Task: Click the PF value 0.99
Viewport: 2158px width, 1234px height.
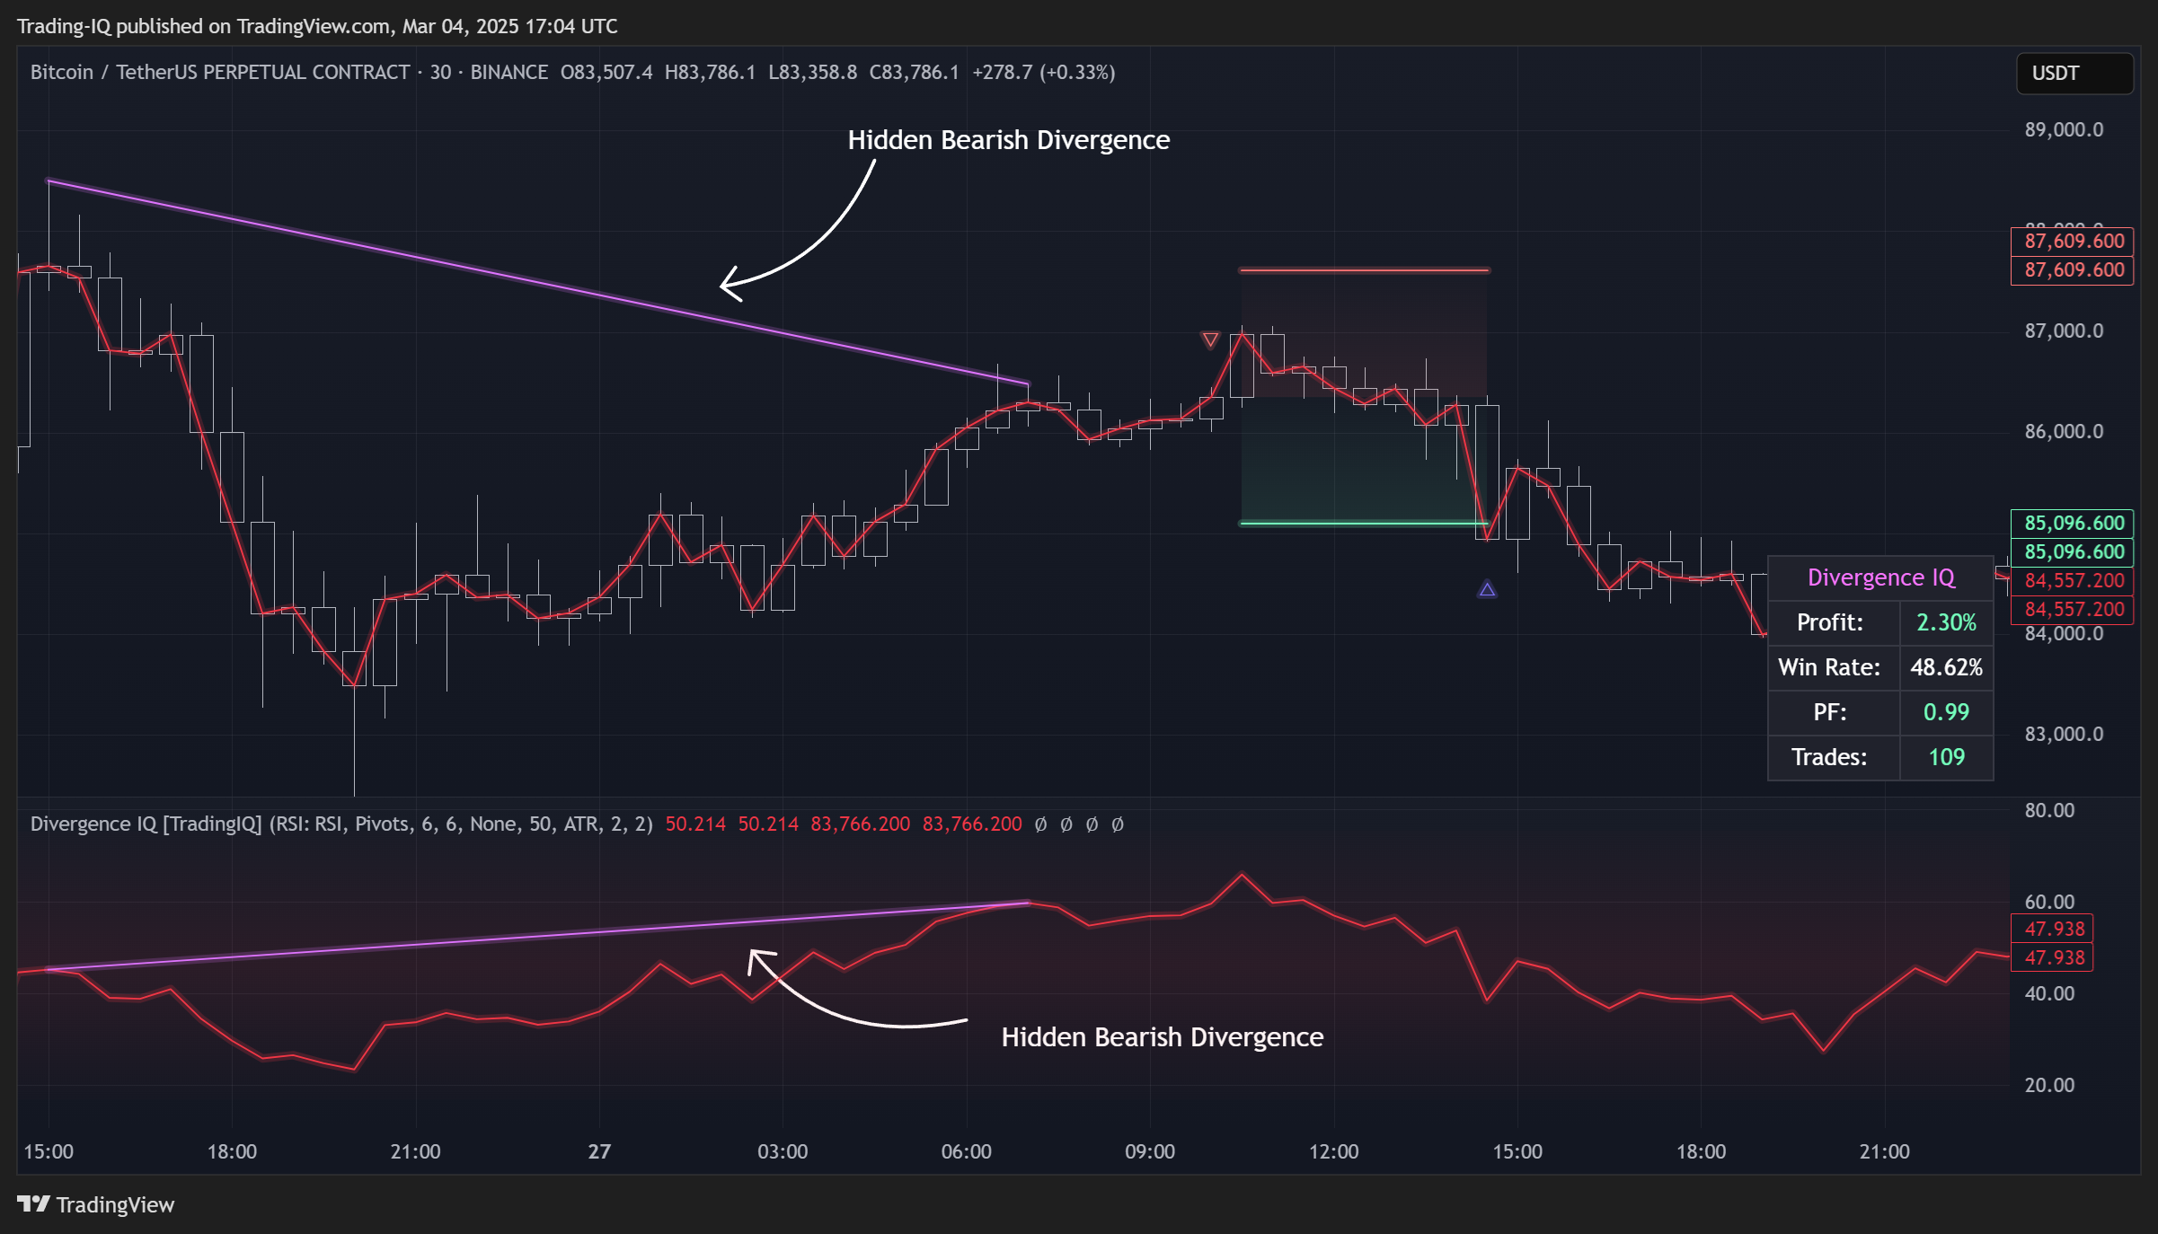Action: click(1946, 712)
